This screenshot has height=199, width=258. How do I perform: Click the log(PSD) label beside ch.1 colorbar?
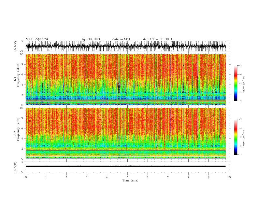[244, 85]
